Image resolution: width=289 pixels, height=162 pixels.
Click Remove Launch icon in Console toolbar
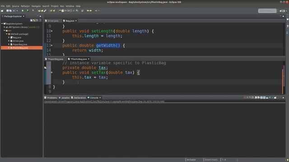[247, 98]
